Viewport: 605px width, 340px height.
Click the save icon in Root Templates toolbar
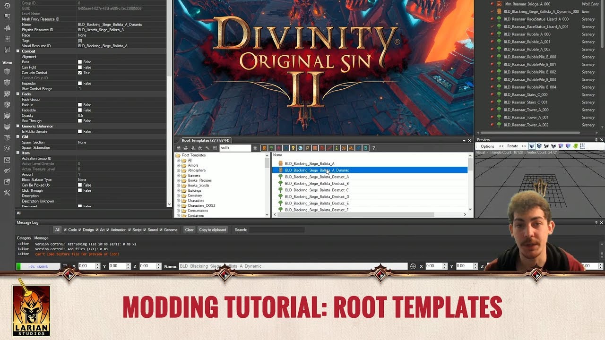pyautogui.click(x=178, y=148)
